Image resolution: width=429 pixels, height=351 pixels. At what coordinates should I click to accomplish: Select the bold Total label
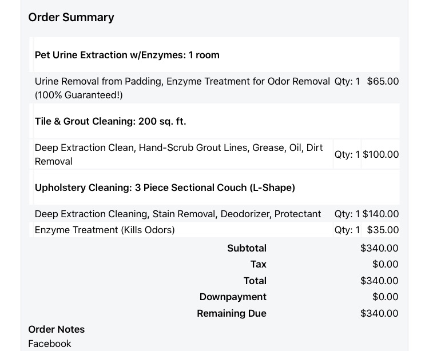(x=255, y=281)
